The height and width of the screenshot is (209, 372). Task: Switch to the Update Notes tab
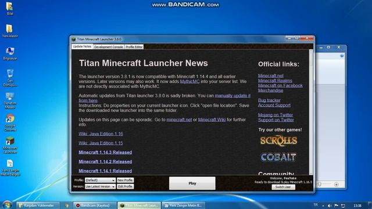[82, 46]
